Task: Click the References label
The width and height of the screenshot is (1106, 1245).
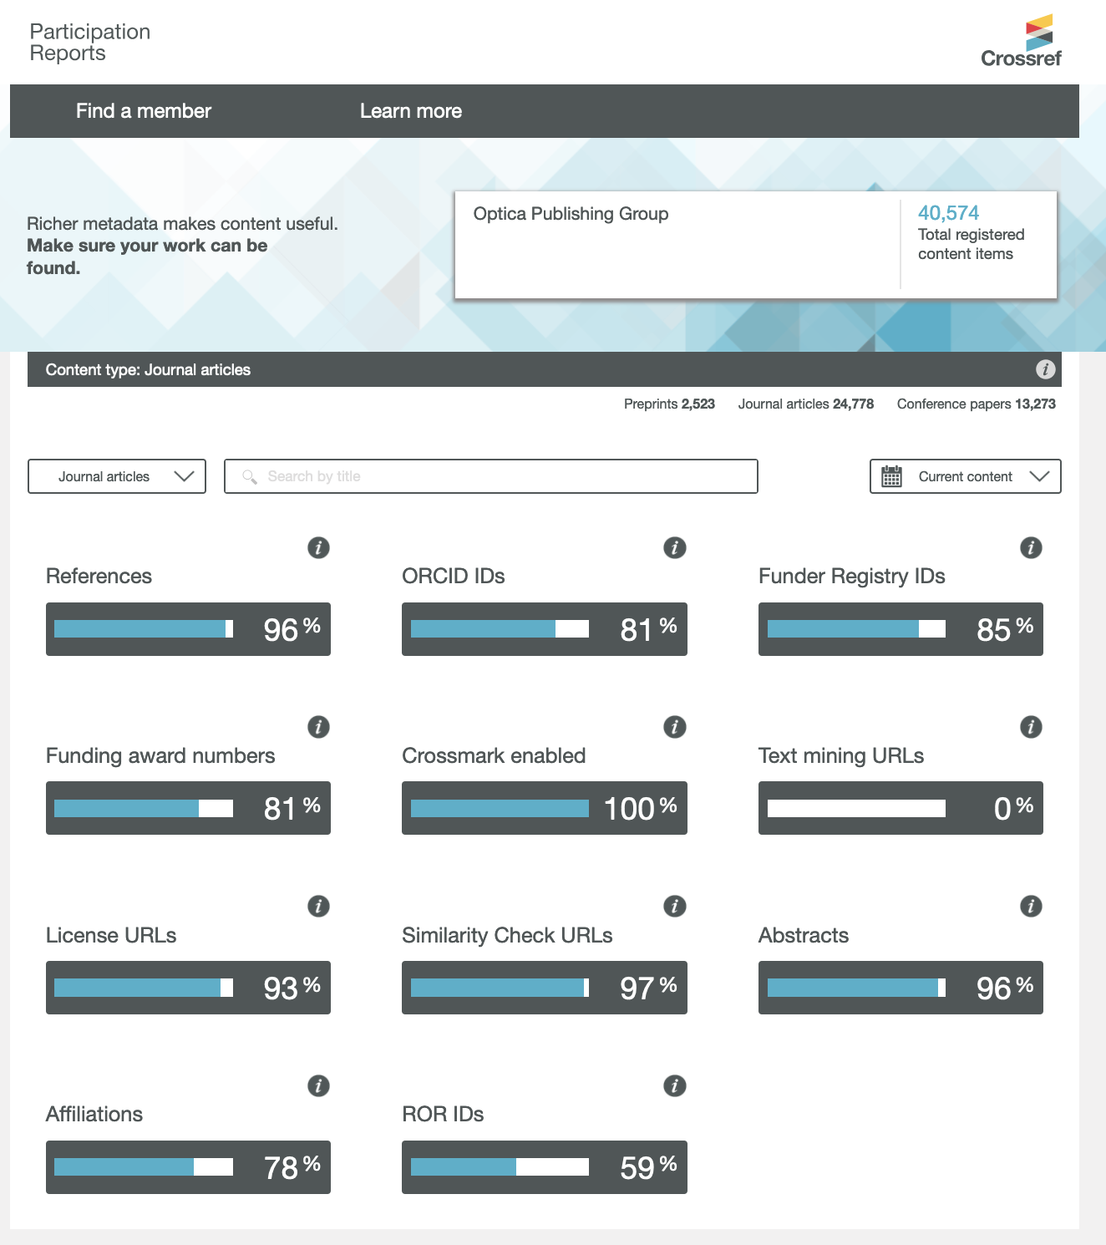Action: click(99, 577)
